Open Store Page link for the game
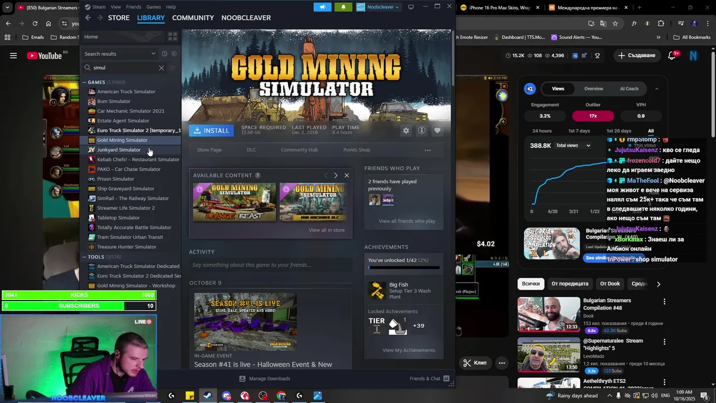The height and width of the screenshot is (403, 716). (x=209, y=150)
